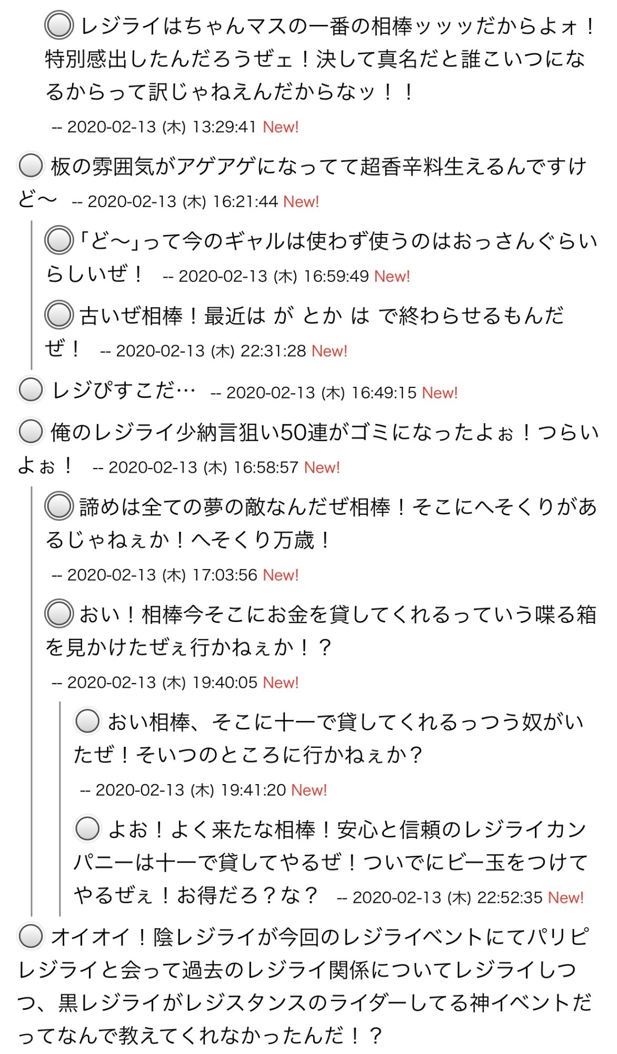Image resolution: width=617 pixels, height=1054 pixels.
Task: Select radio button for レジライはちゃんマス comment
Action: click(x=58, y=25)
